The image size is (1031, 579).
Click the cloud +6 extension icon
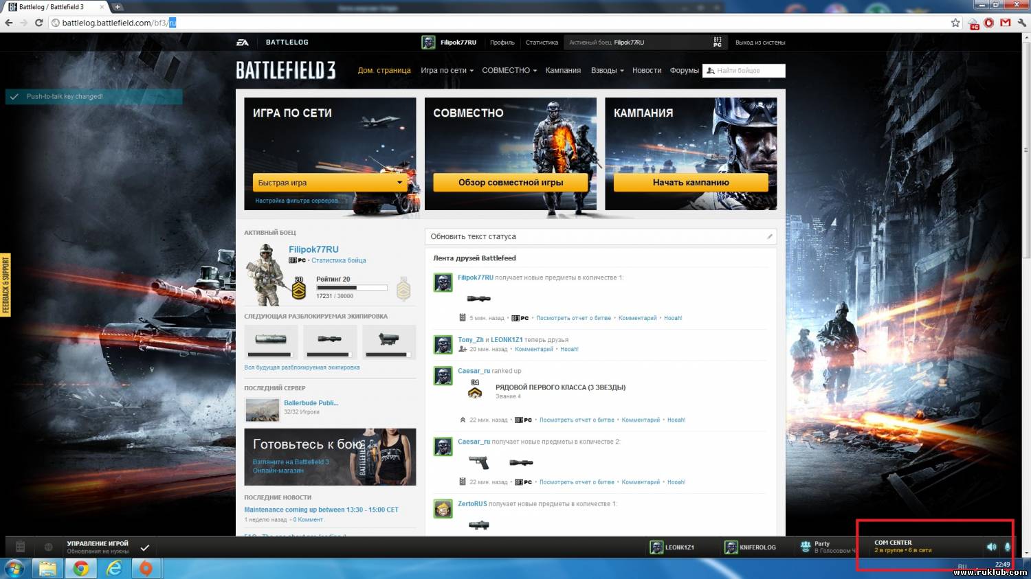[973, 23]
